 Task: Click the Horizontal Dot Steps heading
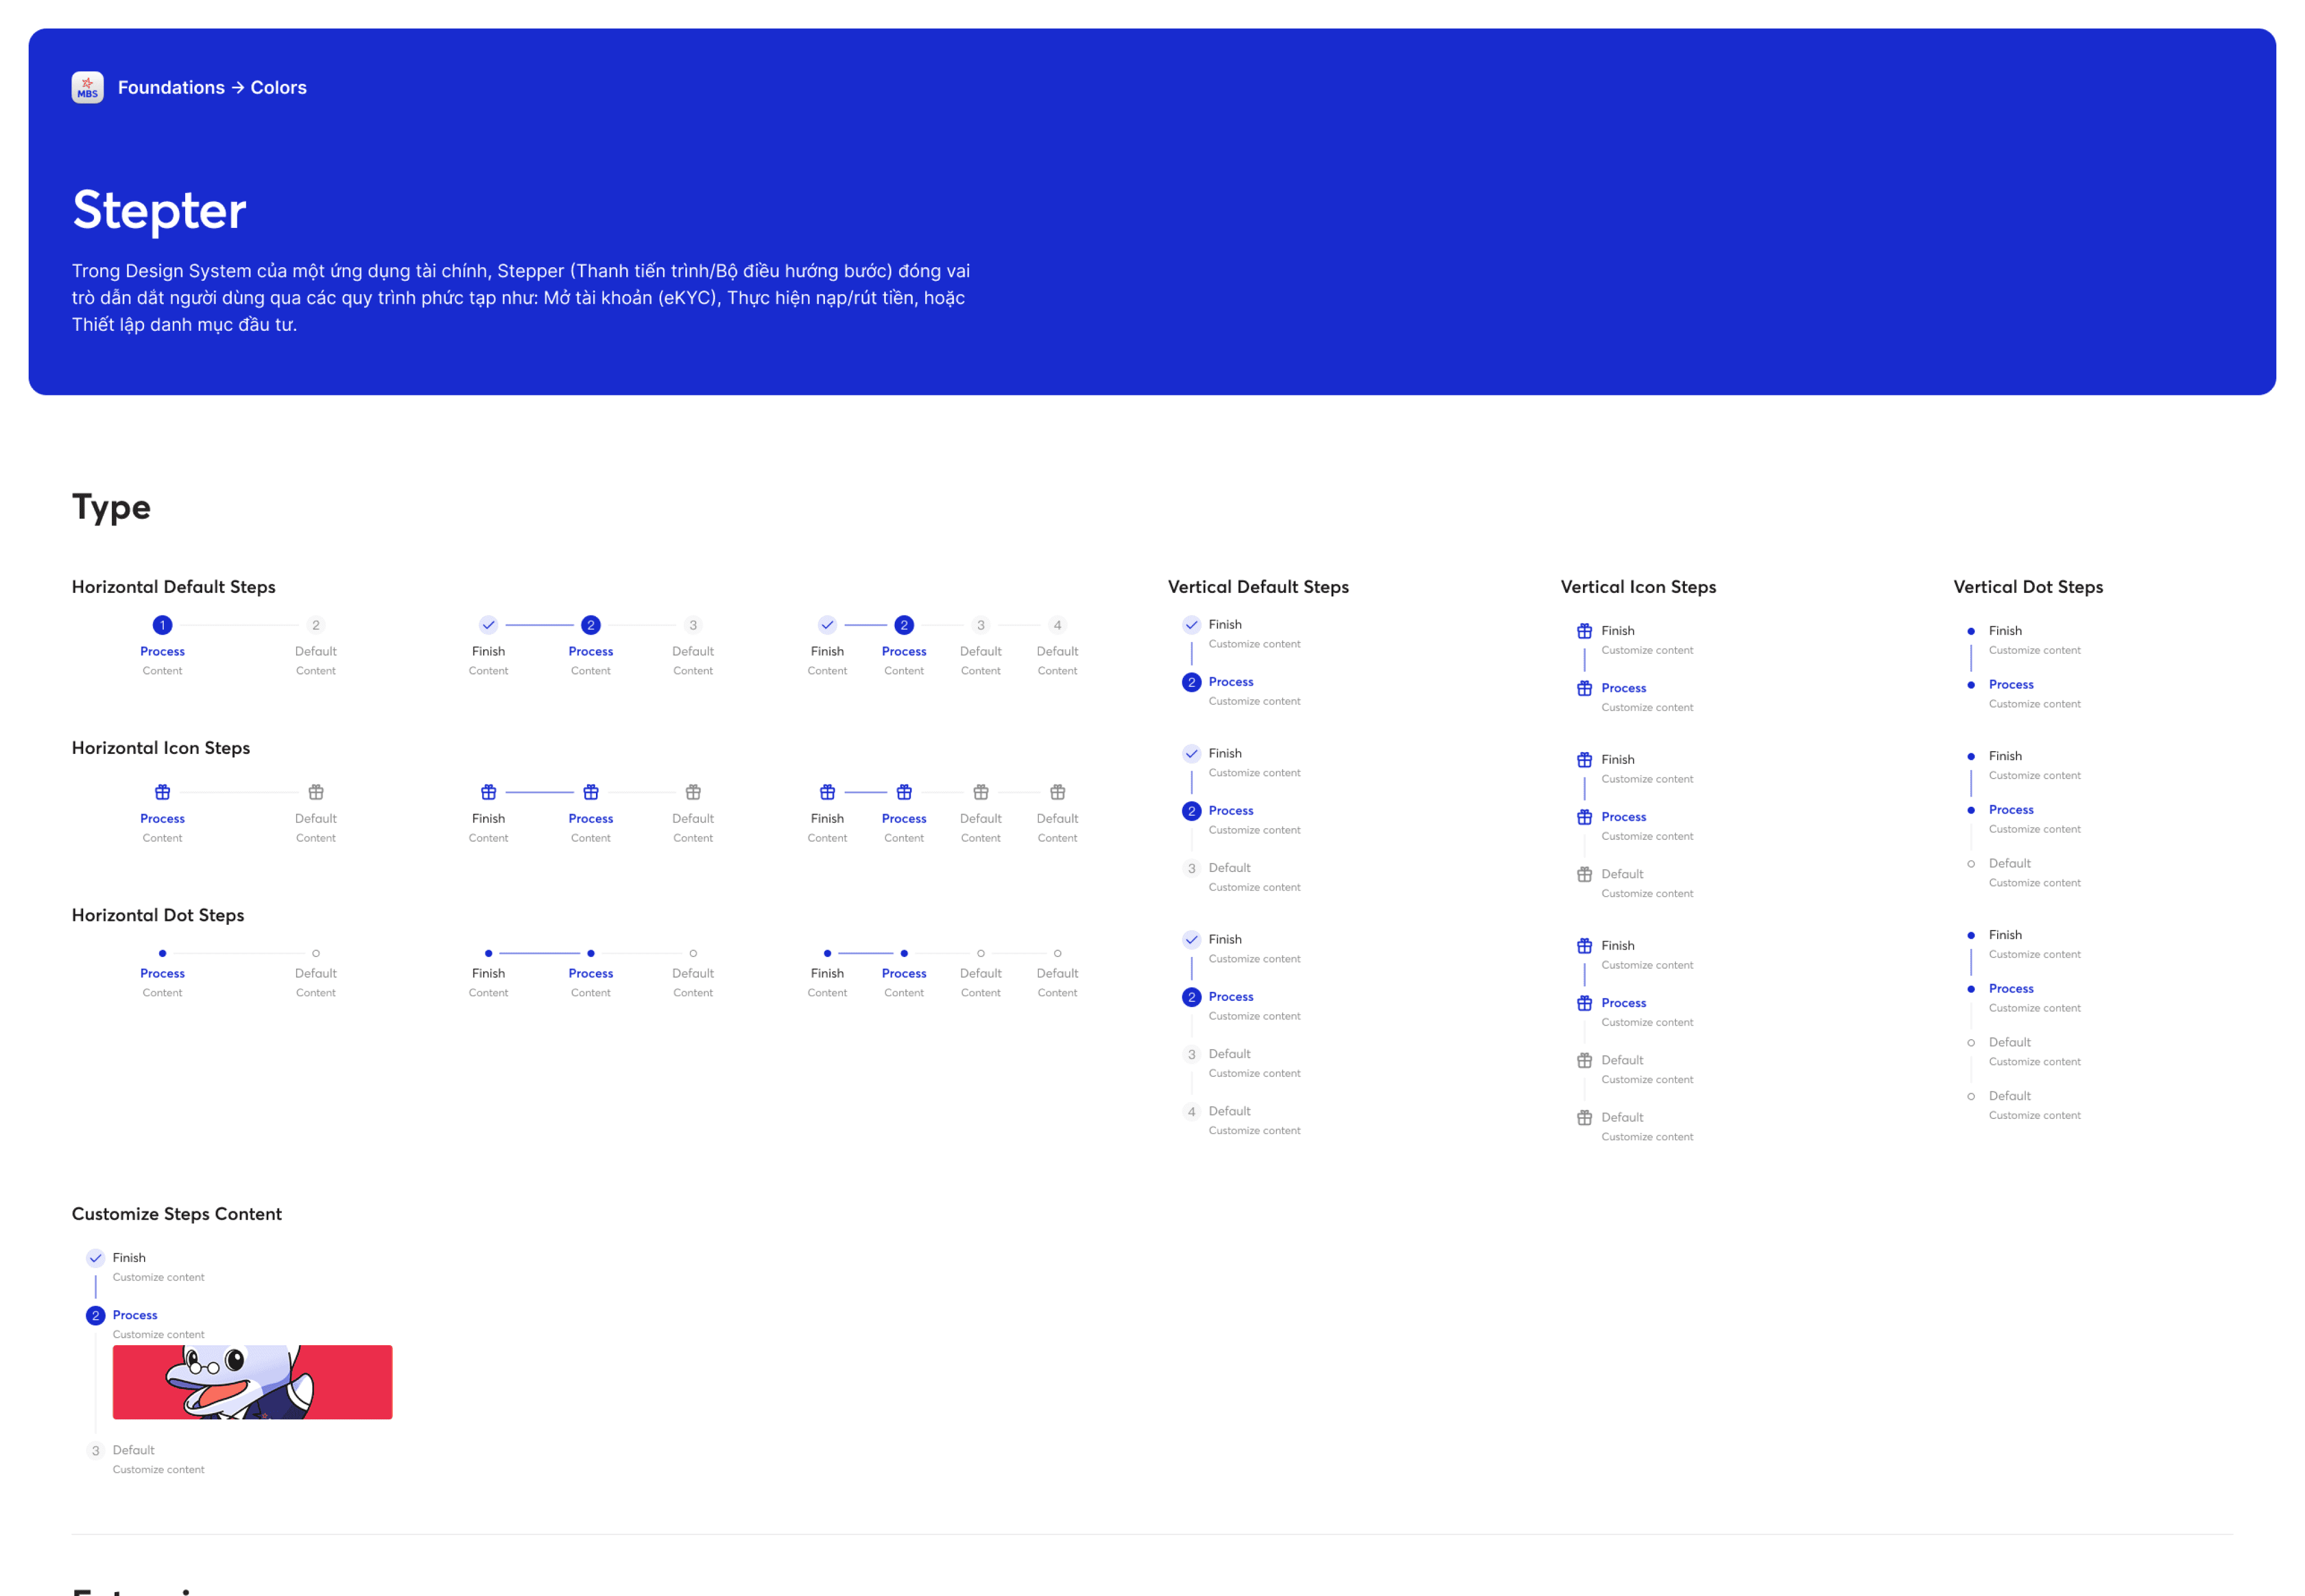click(158, 915)
